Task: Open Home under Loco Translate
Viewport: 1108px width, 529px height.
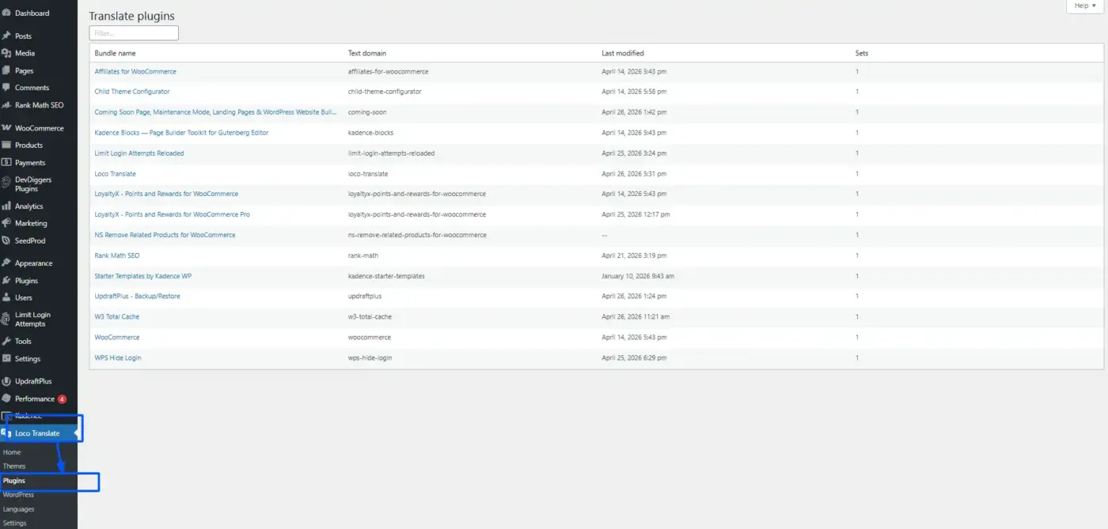Action: tap(12, 452)
